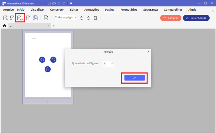
Task: Click the page number 1 label
Action: 48,102
